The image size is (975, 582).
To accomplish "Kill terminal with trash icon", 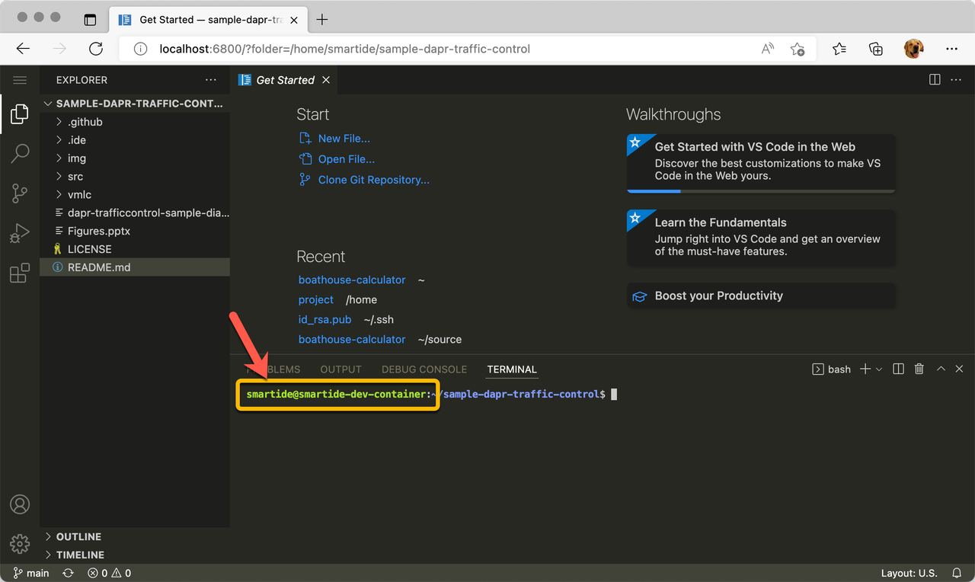I will click(x=919, y=369).
